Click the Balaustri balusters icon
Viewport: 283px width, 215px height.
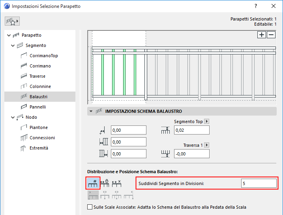[x=24, y=97]
